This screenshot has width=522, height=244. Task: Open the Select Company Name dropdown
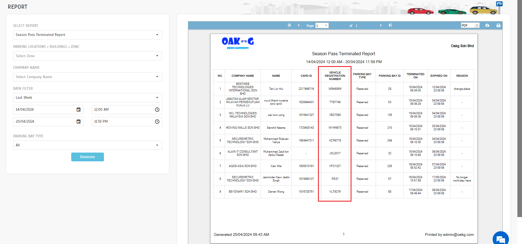(x=87, y=77)
